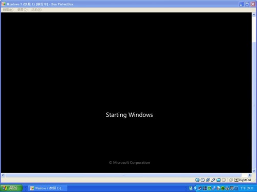Image resolution: width=257 pixels, height=192 pixels.
Task: Click the green H system tray icon
Action: [x=209, y=188]
